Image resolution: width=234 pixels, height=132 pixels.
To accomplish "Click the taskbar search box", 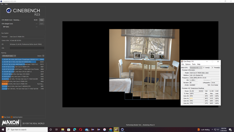I will pyautogui.click(x=27, y=129).
